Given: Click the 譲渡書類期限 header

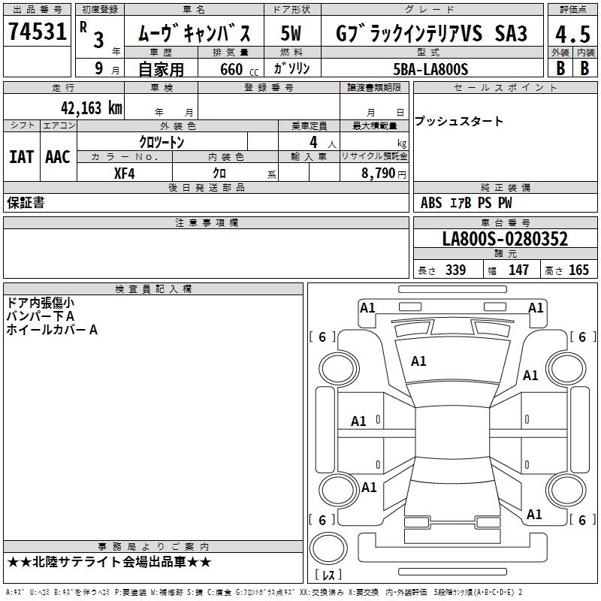Looking at the screenshot, I should [x=374, y=88].
